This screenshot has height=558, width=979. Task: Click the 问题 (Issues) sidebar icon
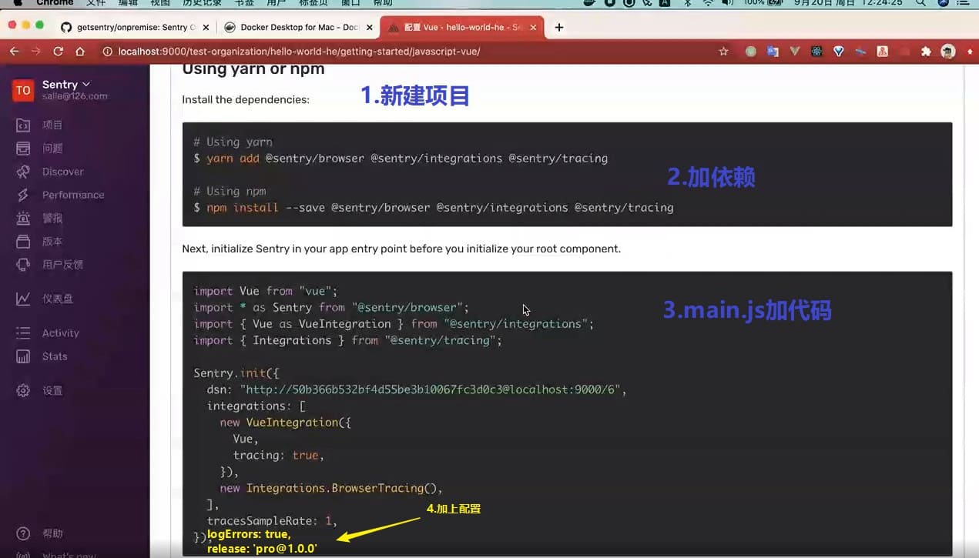tap(23, 149)
